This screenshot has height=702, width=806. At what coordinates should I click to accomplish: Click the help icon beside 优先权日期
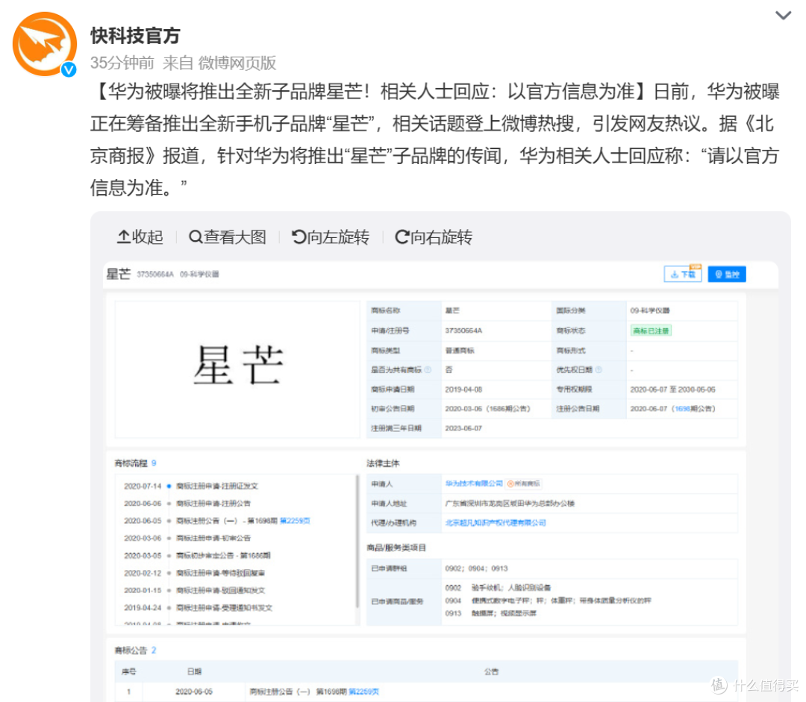(x=599, y=369)
